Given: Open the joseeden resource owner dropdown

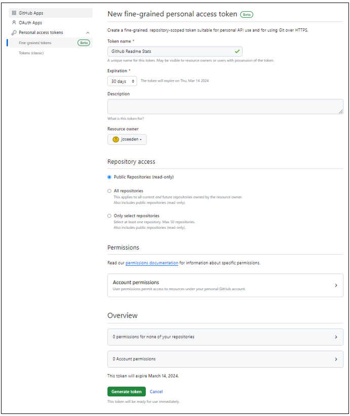Looking at the screenshot, I should 127,140.
